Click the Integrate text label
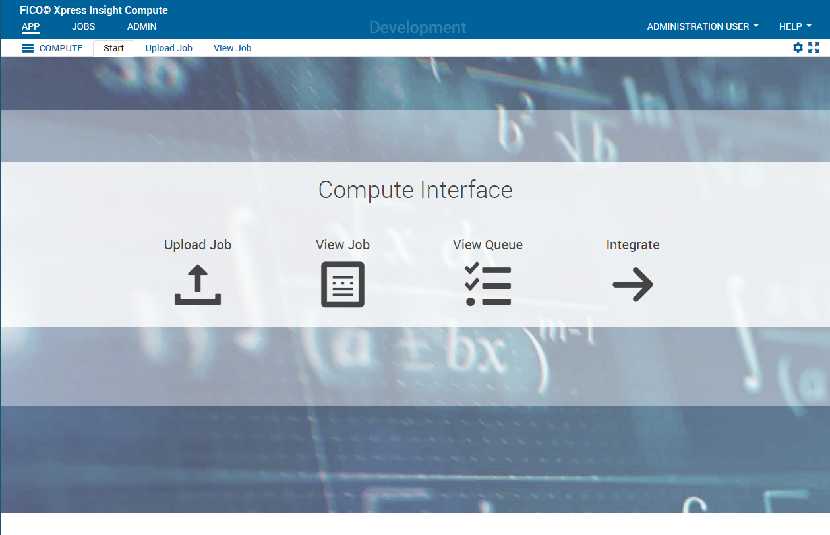 [x=633, y=245]
